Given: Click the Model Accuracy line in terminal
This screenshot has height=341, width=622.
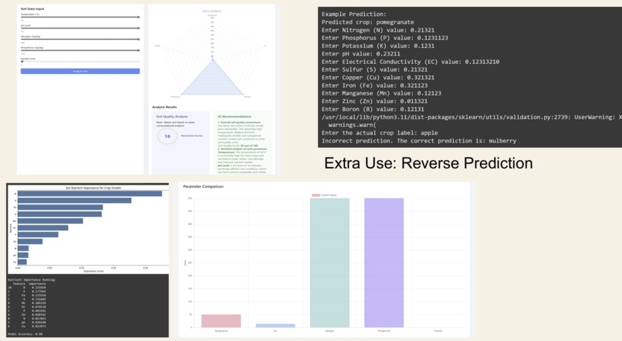Looking at the screenshot, I should coord(25,334).
